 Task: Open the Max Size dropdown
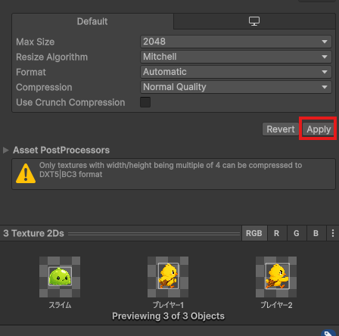[236, 42]
